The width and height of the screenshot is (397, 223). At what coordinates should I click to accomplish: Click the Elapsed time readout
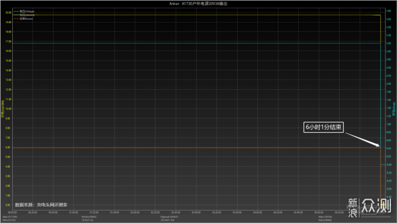point(169,217)
